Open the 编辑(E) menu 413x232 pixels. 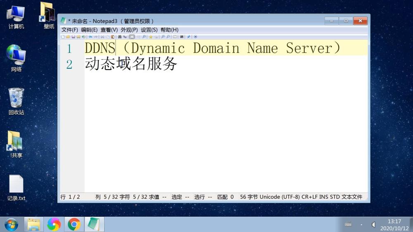tap(89, 30)
